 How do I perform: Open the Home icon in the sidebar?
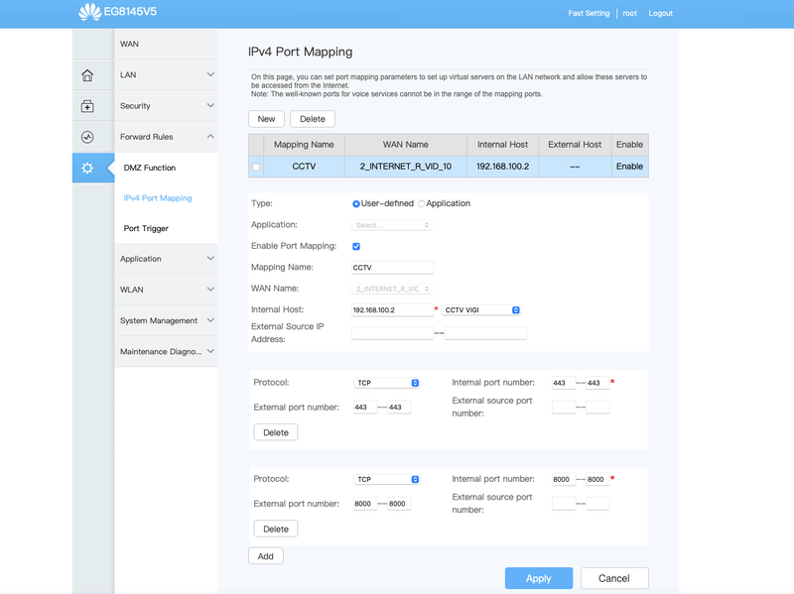coord(87,75)
